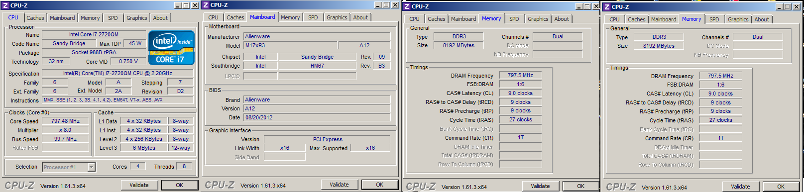Click the Cores count value 4
The width and height of the screenshot is (804, 192).
click(x=138, y=166)
